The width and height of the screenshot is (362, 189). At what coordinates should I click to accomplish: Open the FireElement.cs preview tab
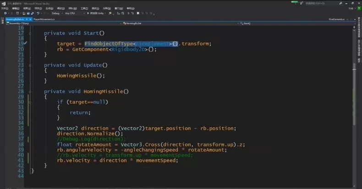tap(337, 19)
